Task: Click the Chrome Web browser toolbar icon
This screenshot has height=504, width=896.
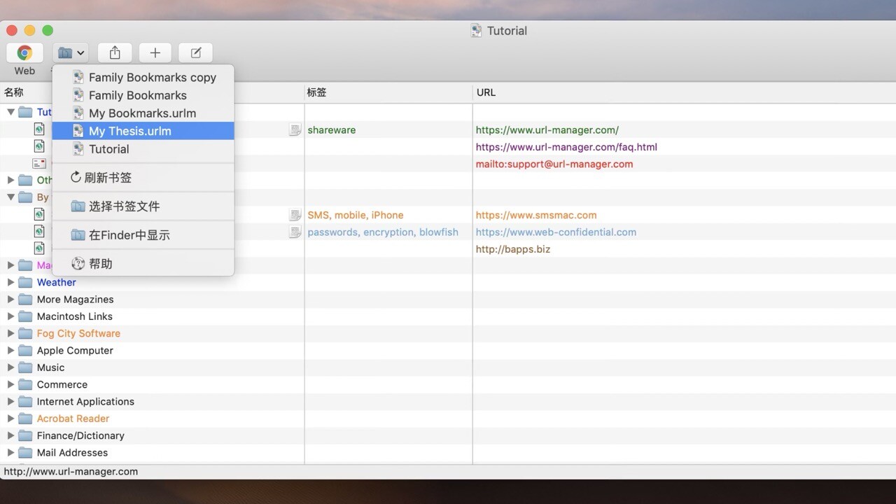Action: click(x=24, y=52)
